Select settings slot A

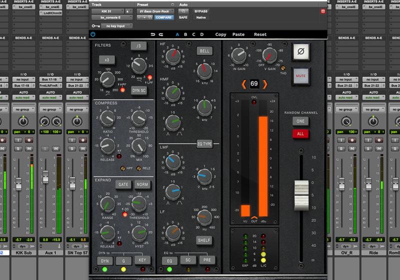click(177, 34)
